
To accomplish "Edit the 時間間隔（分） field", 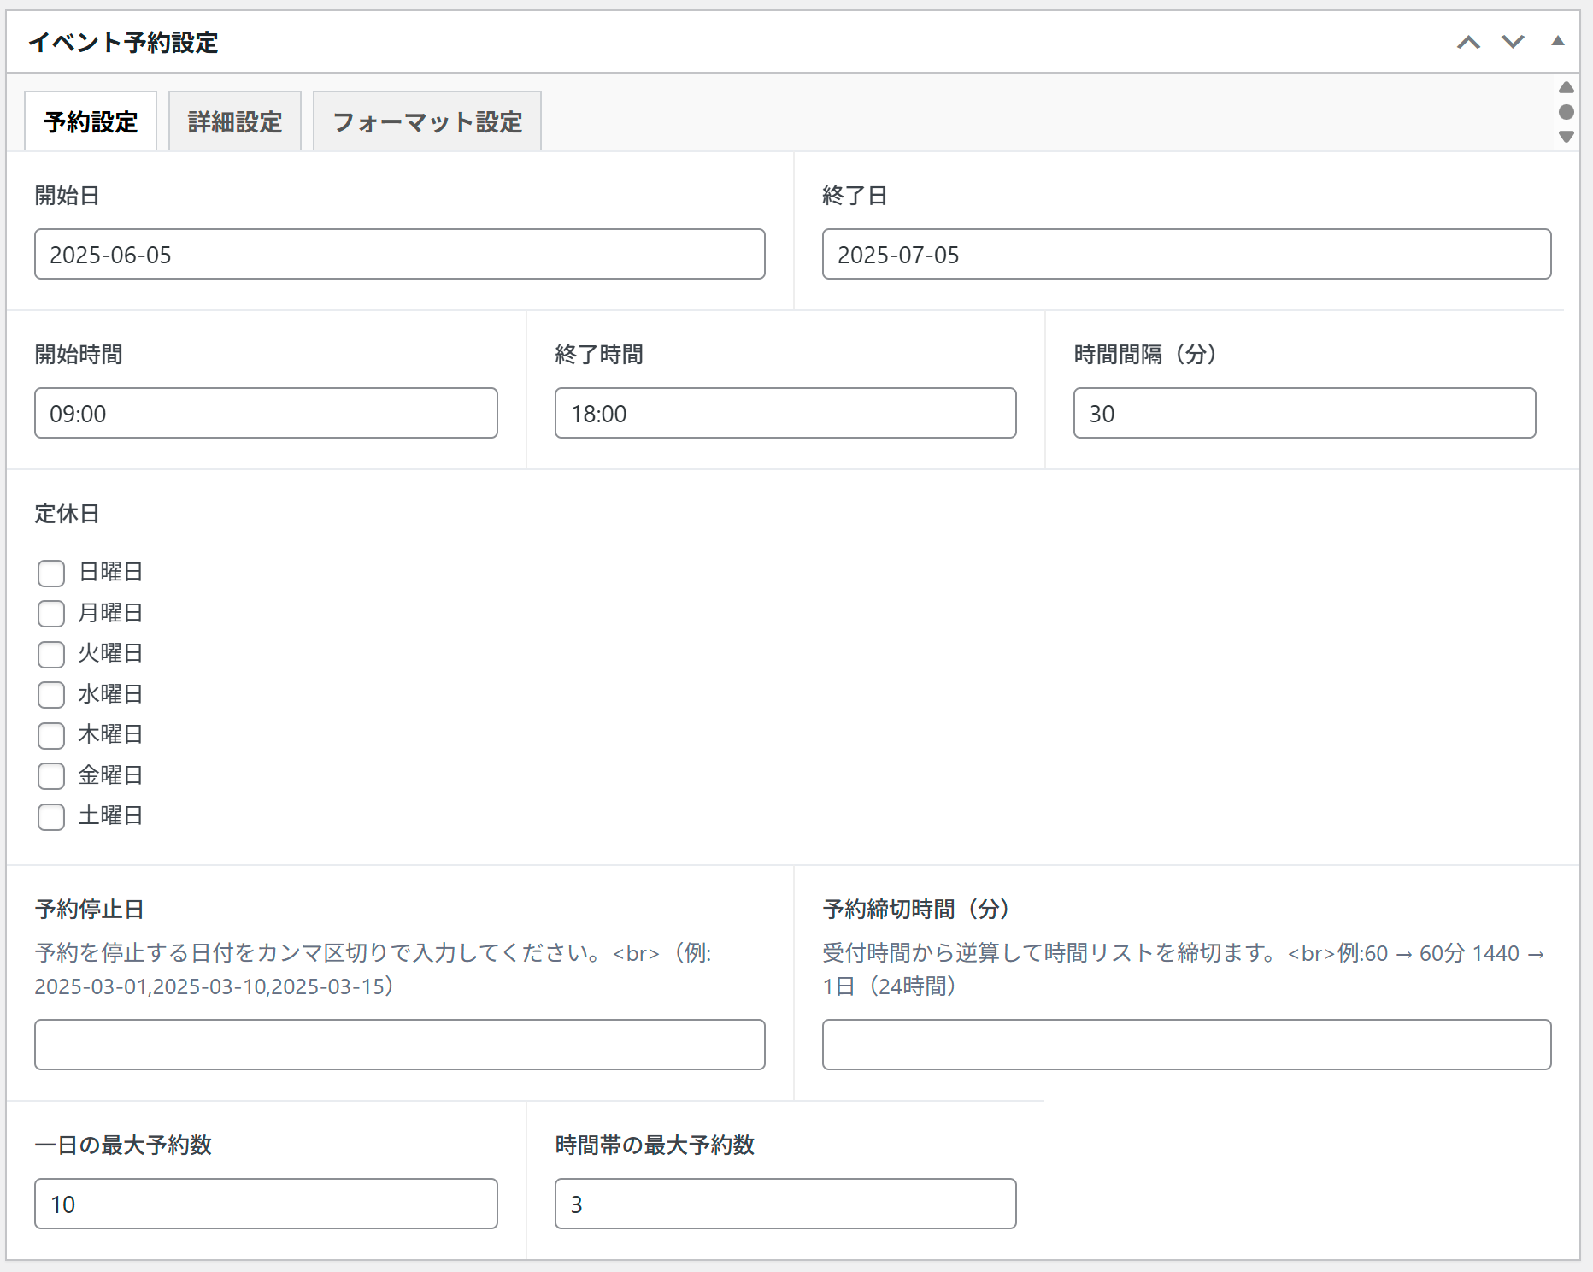I will tap(1304, 413).
